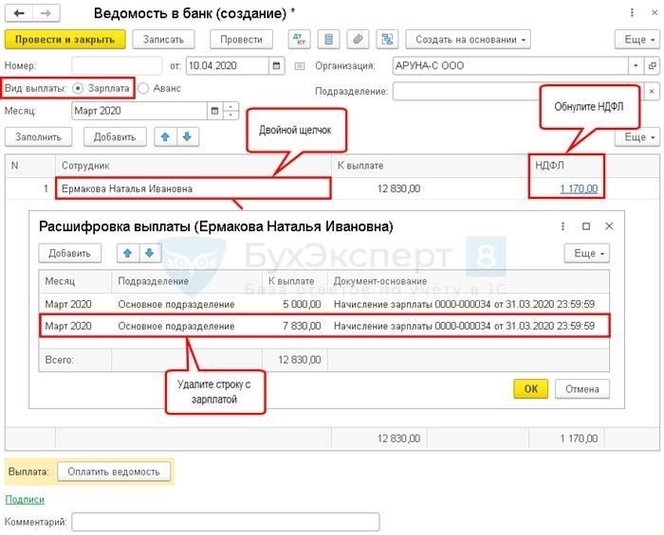Select the 5 000,00 payment row
The image size is (664, 535).
[324, 304]
